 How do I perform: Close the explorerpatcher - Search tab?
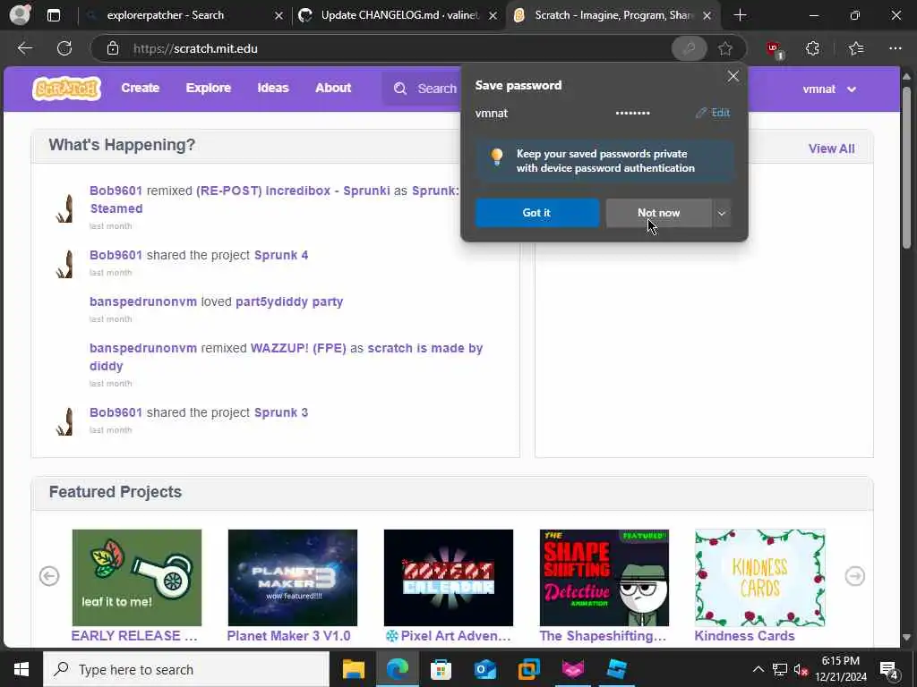pos(279,16)
